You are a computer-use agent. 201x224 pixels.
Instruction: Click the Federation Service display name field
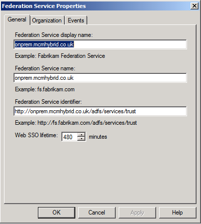(100, 44)
